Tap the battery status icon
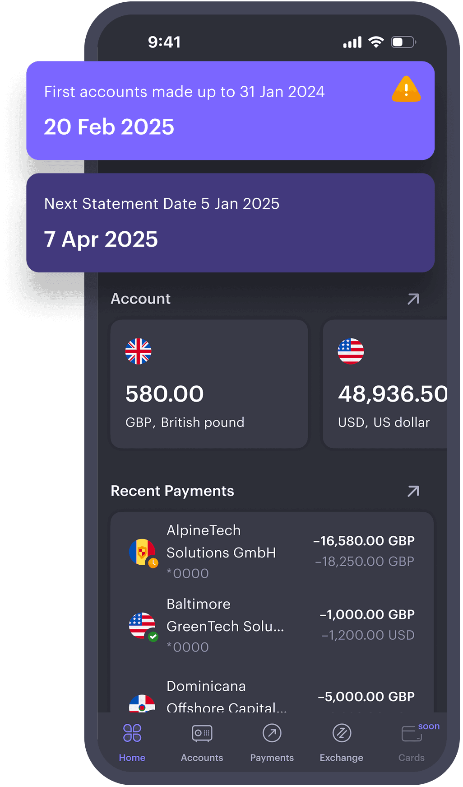 [x=403, y=42]
